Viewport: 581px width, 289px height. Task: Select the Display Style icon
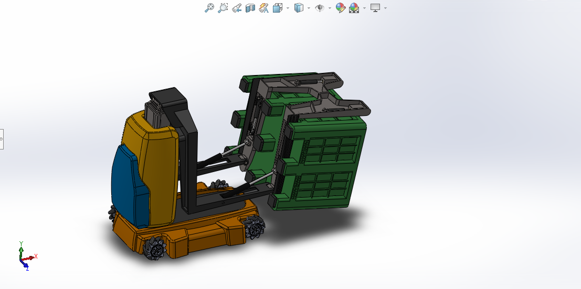pos(299,8)
